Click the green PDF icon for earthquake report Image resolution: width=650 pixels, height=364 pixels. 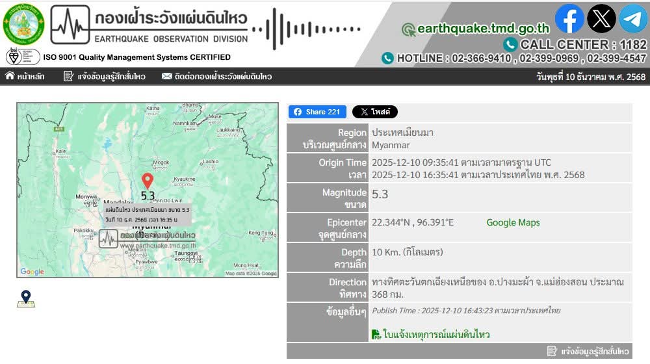[376, 335]
